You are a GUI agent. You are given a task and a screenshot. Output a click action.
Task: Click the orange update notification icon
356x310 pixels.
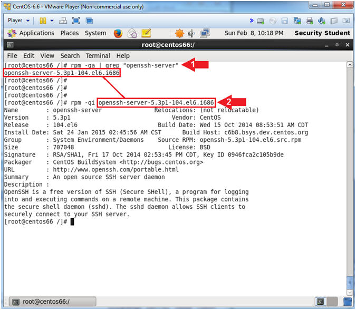179,33
